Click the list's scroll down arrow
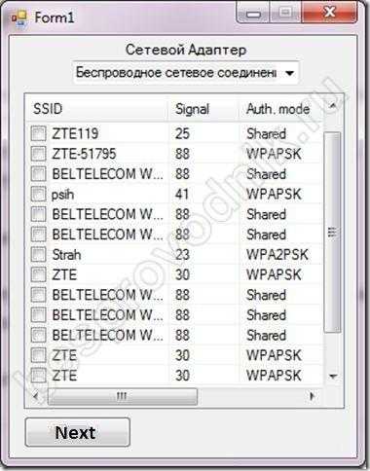The width and height of the screenshot is (370, 471). (333, 377)
